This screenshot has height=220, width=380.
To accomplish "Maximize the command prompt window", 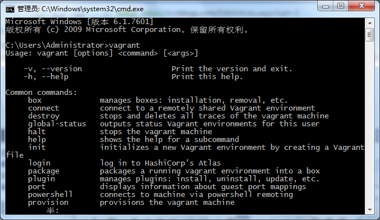I will (341, 6).
